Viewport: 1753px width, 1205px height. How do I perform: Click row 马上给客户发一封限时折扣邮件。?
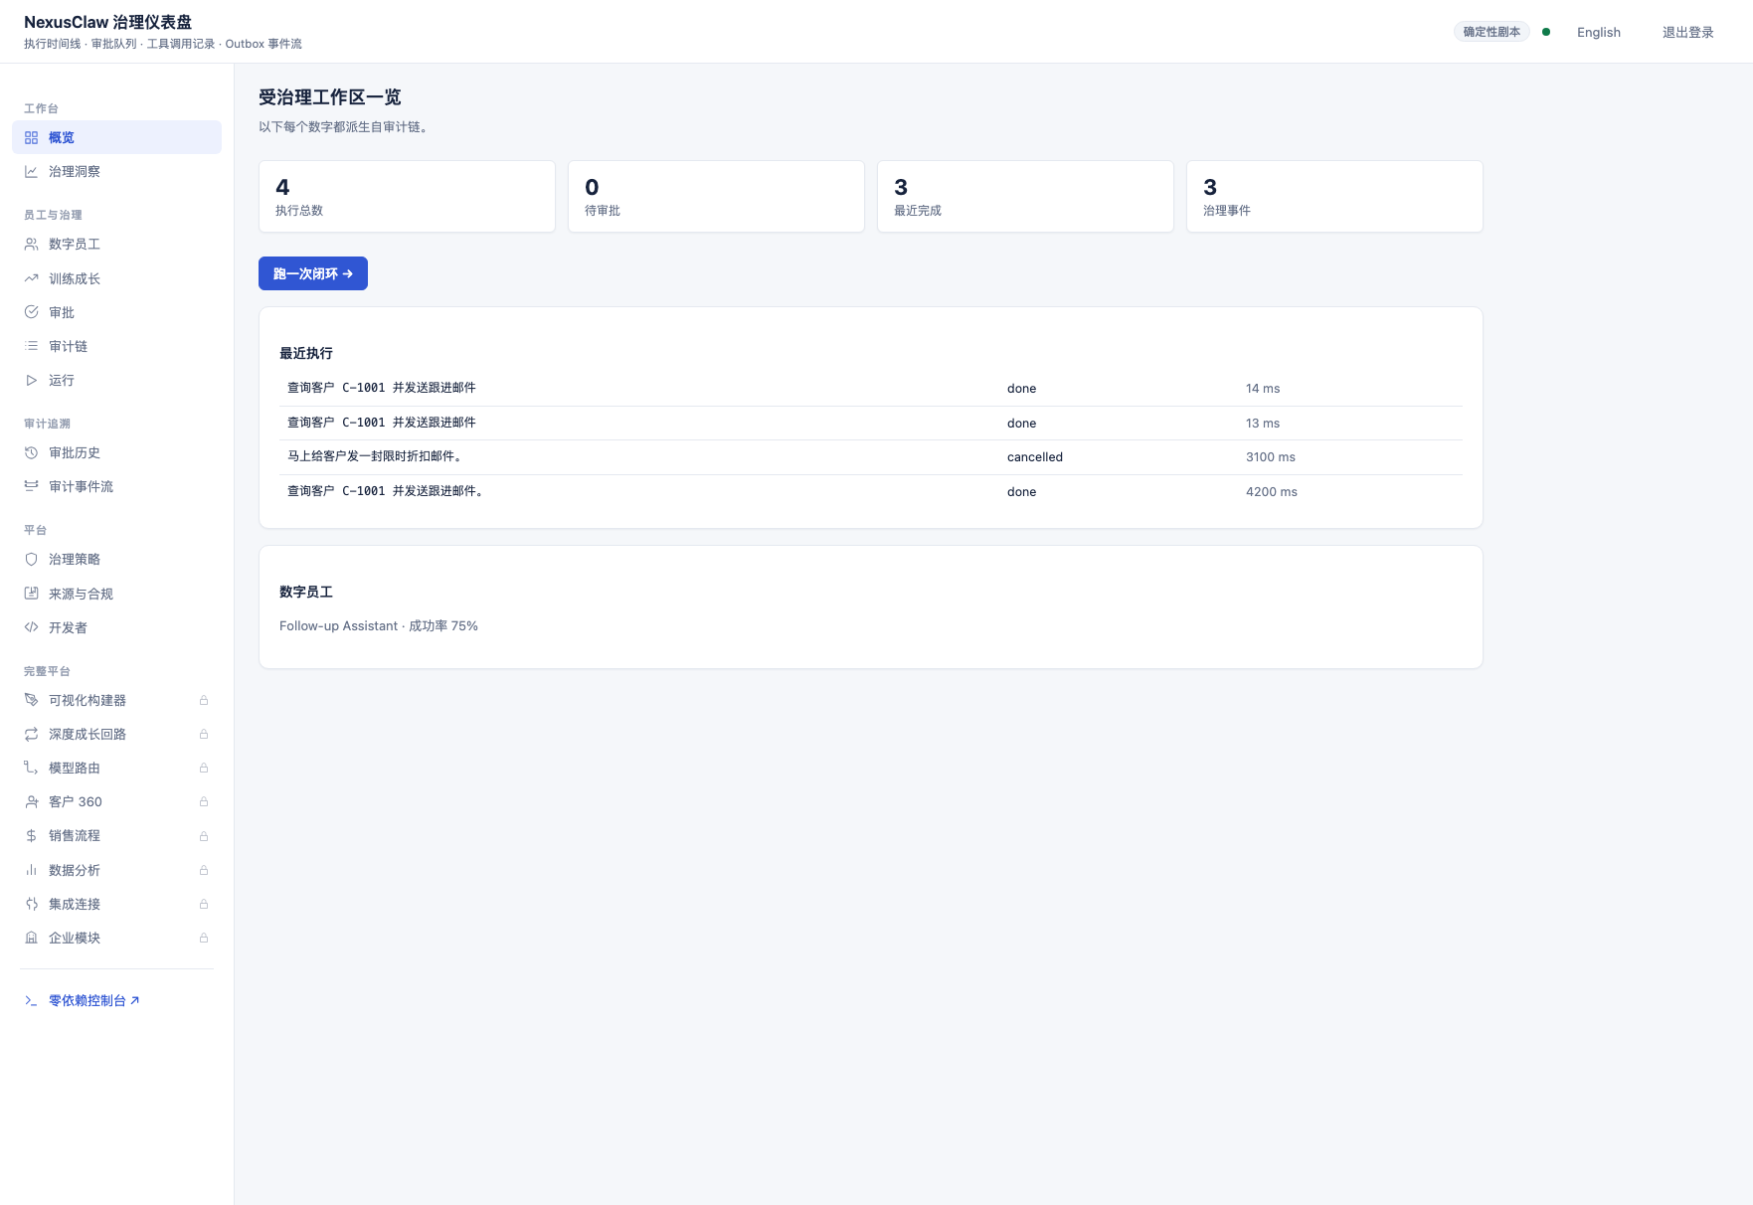(x=871, y=457)
